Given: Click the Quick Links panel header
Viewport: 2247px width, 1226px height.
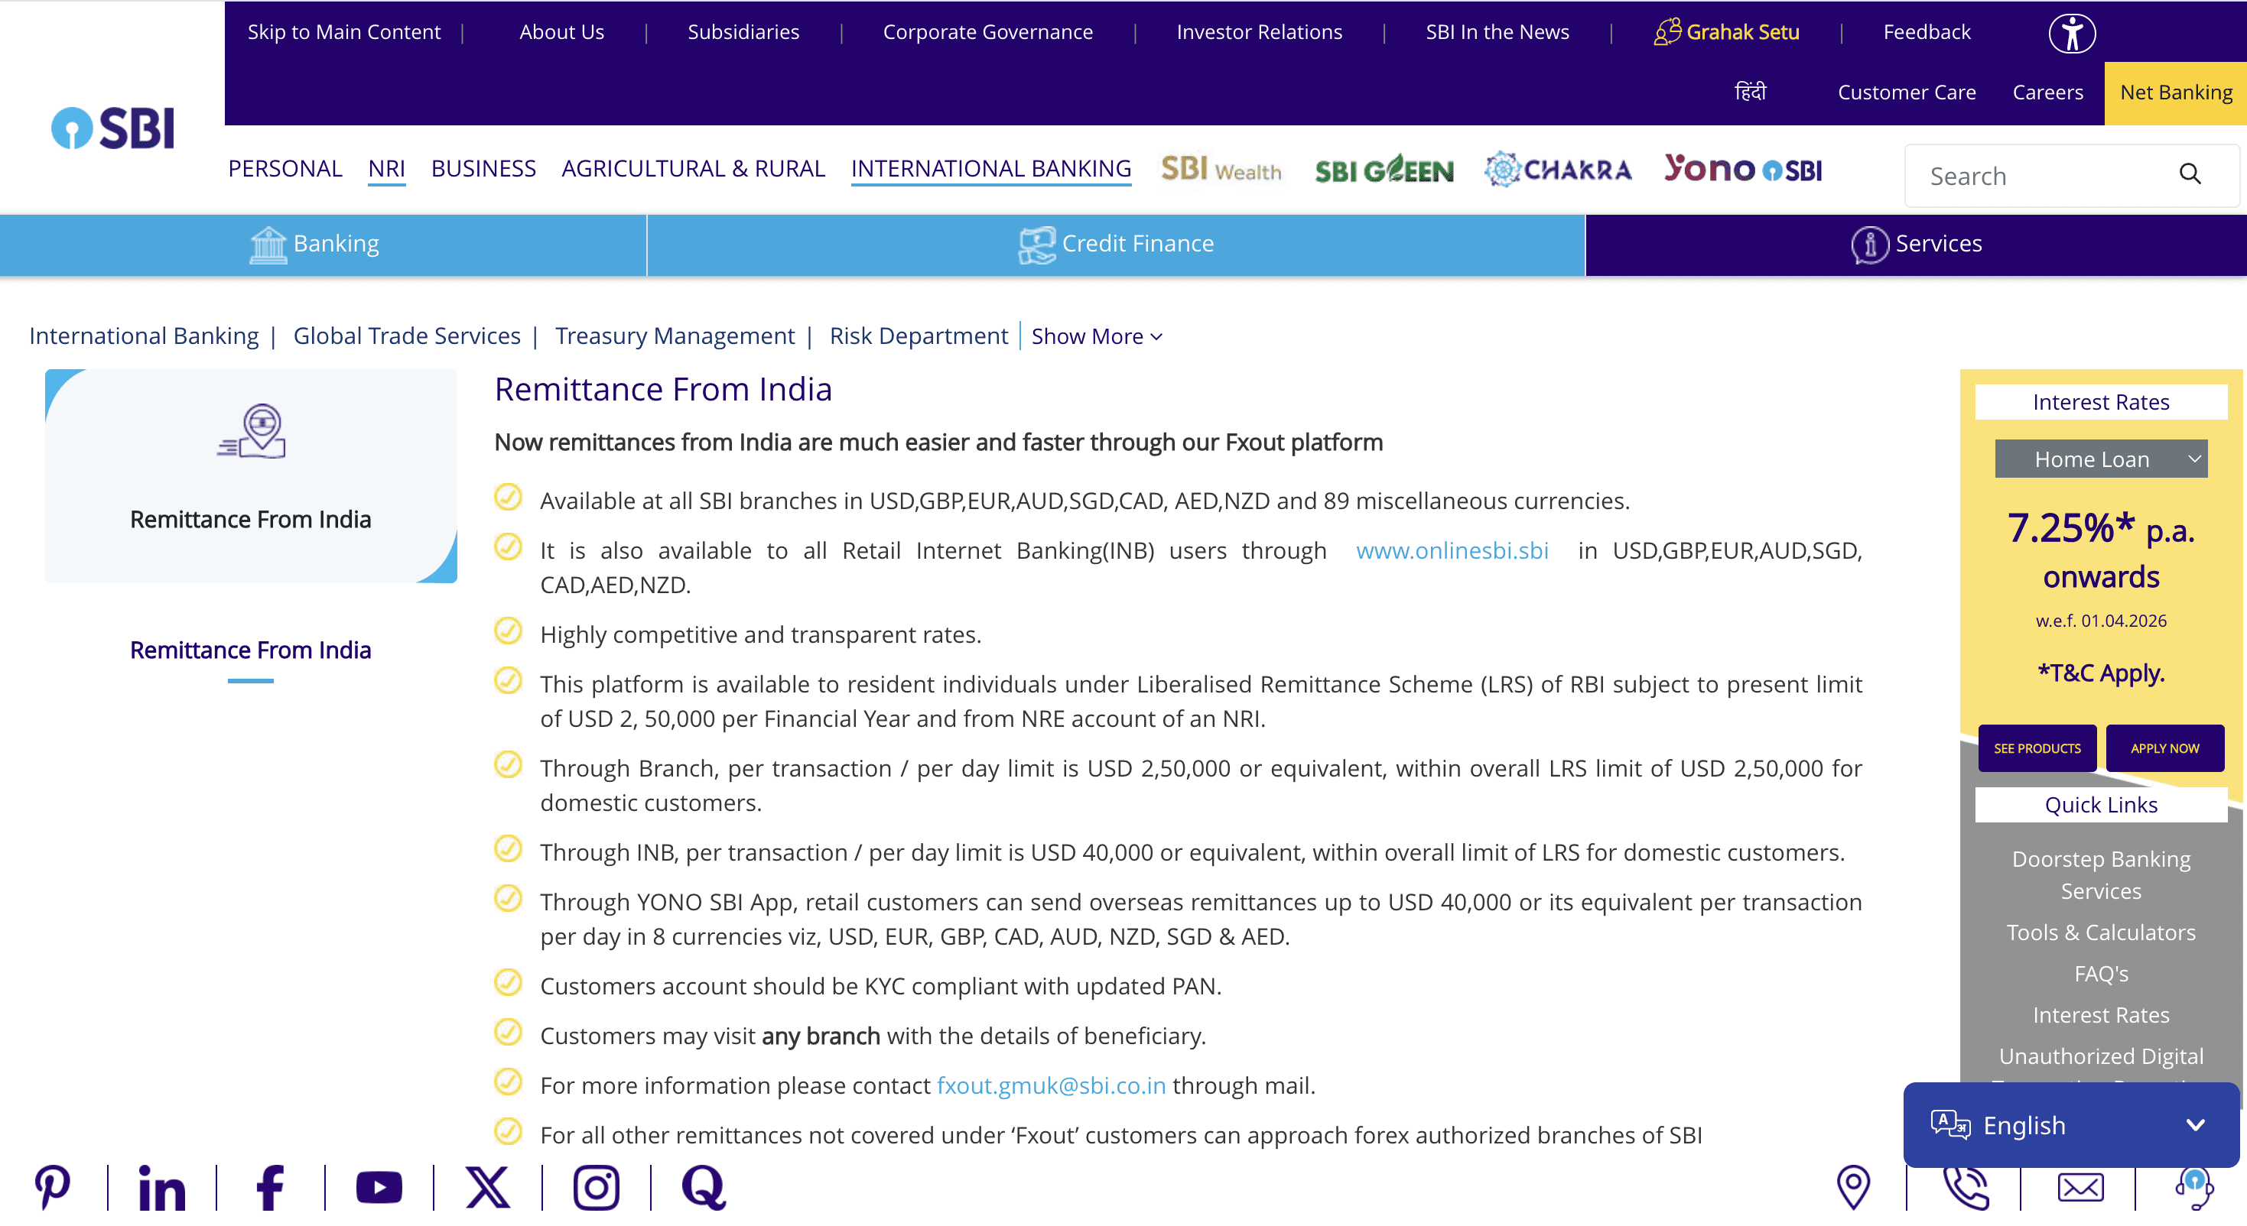Looking at the screenshot, I should click(x=2100, y=804).
